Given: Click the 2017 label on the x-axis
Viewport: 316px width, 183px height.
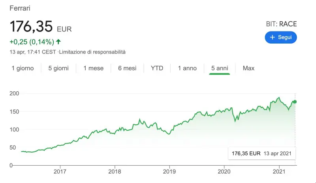Looking at the screenshot, I should click(60, 172).
